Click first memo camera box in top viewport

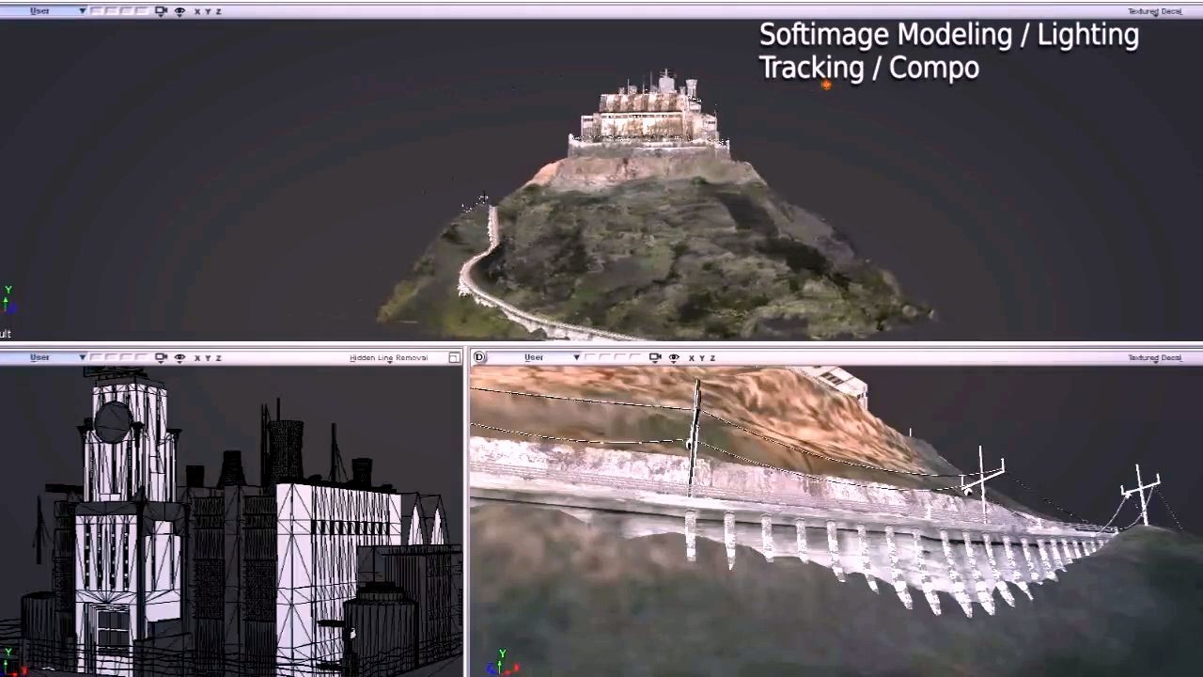(95, 11)
